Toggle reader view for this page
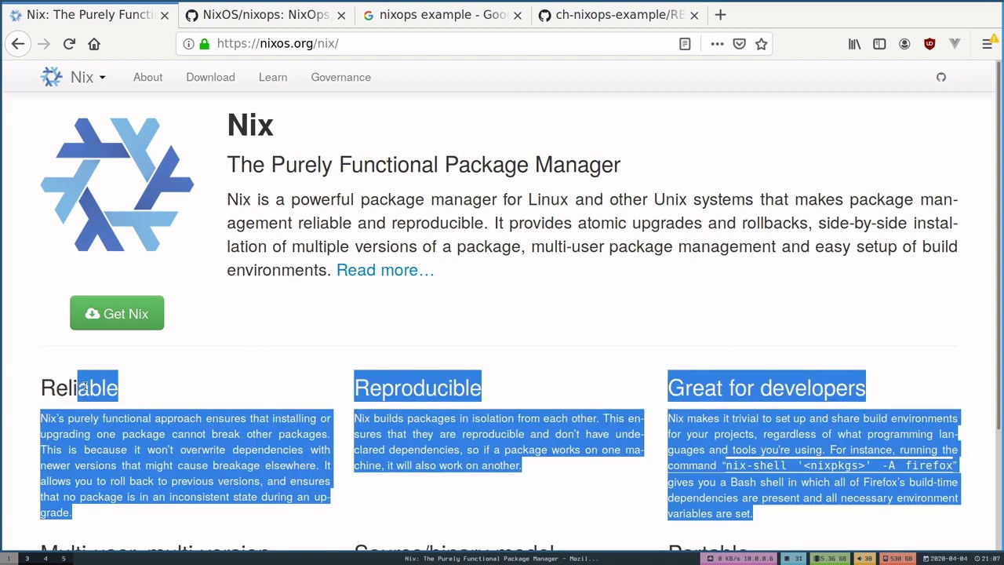 [x=685, y=44]
